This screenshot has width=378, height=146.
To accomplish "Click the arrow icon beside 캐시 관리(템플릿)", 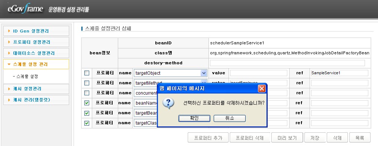I will (9, 100).
